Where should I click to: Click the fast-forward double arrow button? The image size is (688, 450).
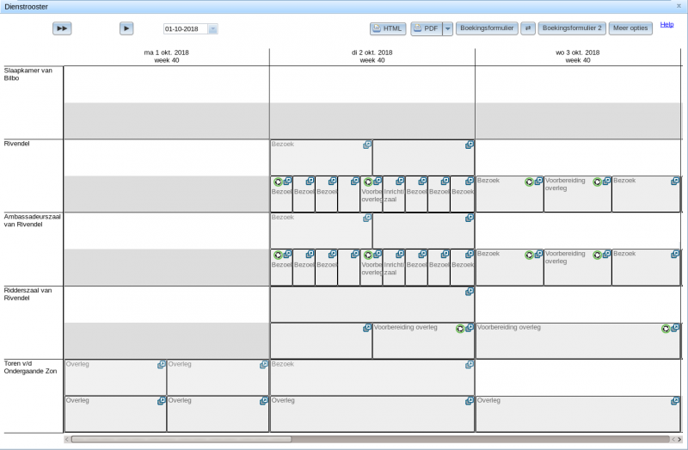point(62,28)
